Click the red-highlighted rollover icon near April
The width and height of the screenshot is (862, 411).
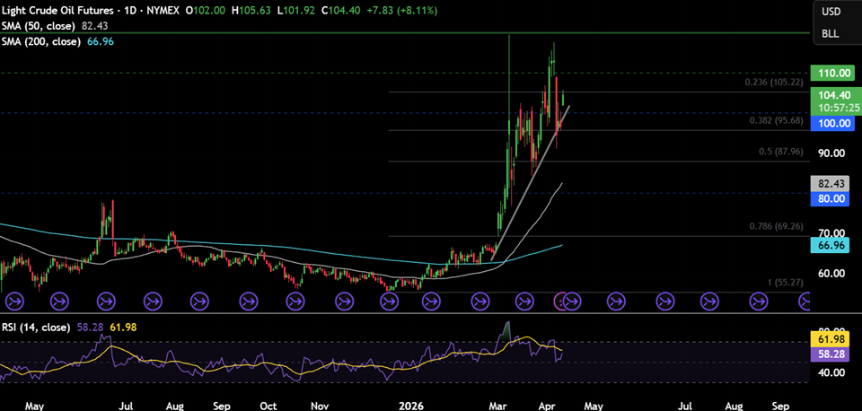pos(562,301)
